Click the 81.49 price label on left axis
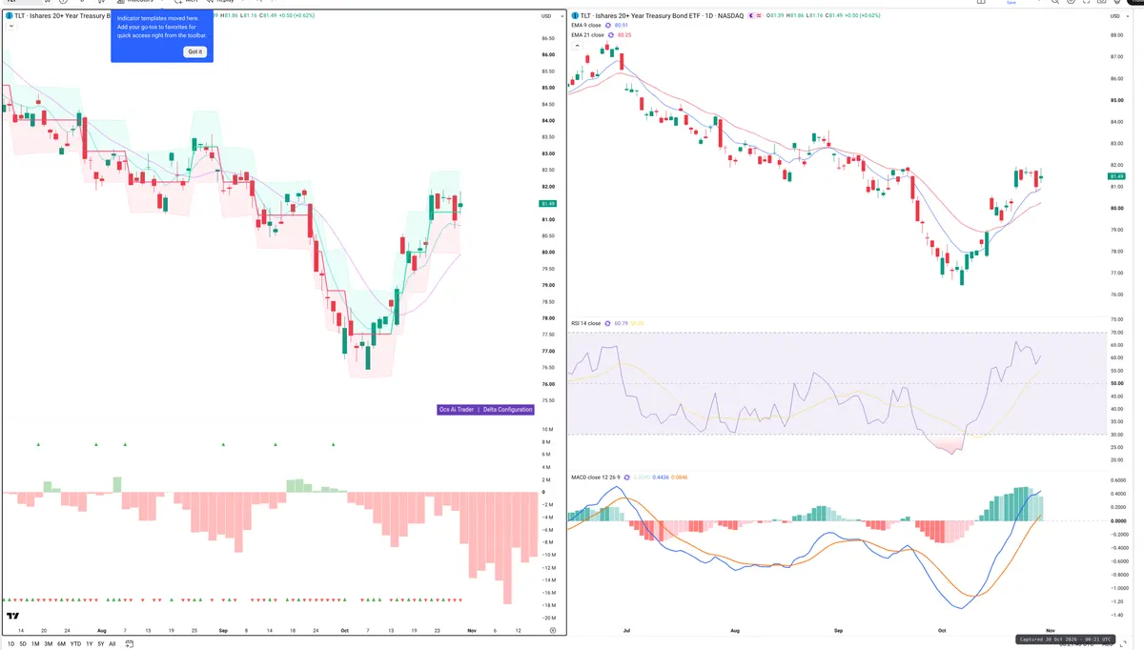Screen dimensions: 1144x650 [x=547, y=203]
